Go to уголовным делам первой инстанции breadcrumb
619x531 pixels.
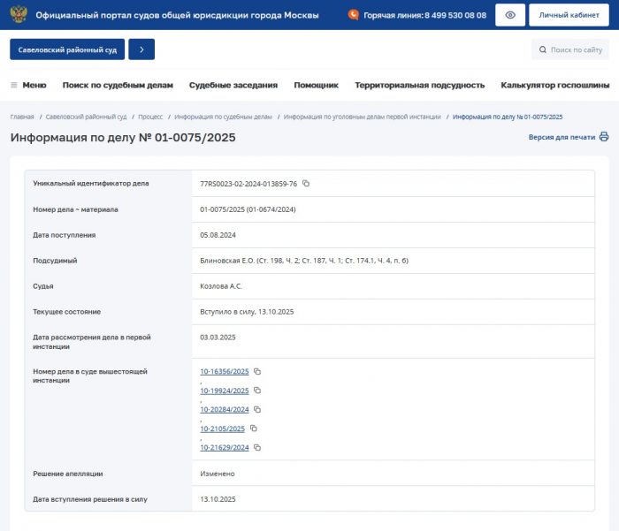tap(362, 117)
